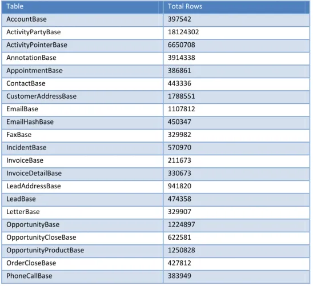The width and height of the screenshot is (313, 286).
Task: Select the OpportunityCloseBase cell
Action: 82,238
